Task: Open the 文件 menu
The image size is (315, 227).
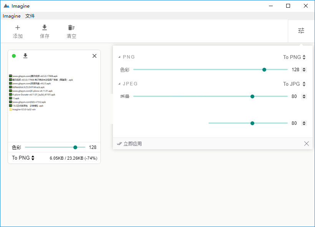Action: (x=30, y=16)
